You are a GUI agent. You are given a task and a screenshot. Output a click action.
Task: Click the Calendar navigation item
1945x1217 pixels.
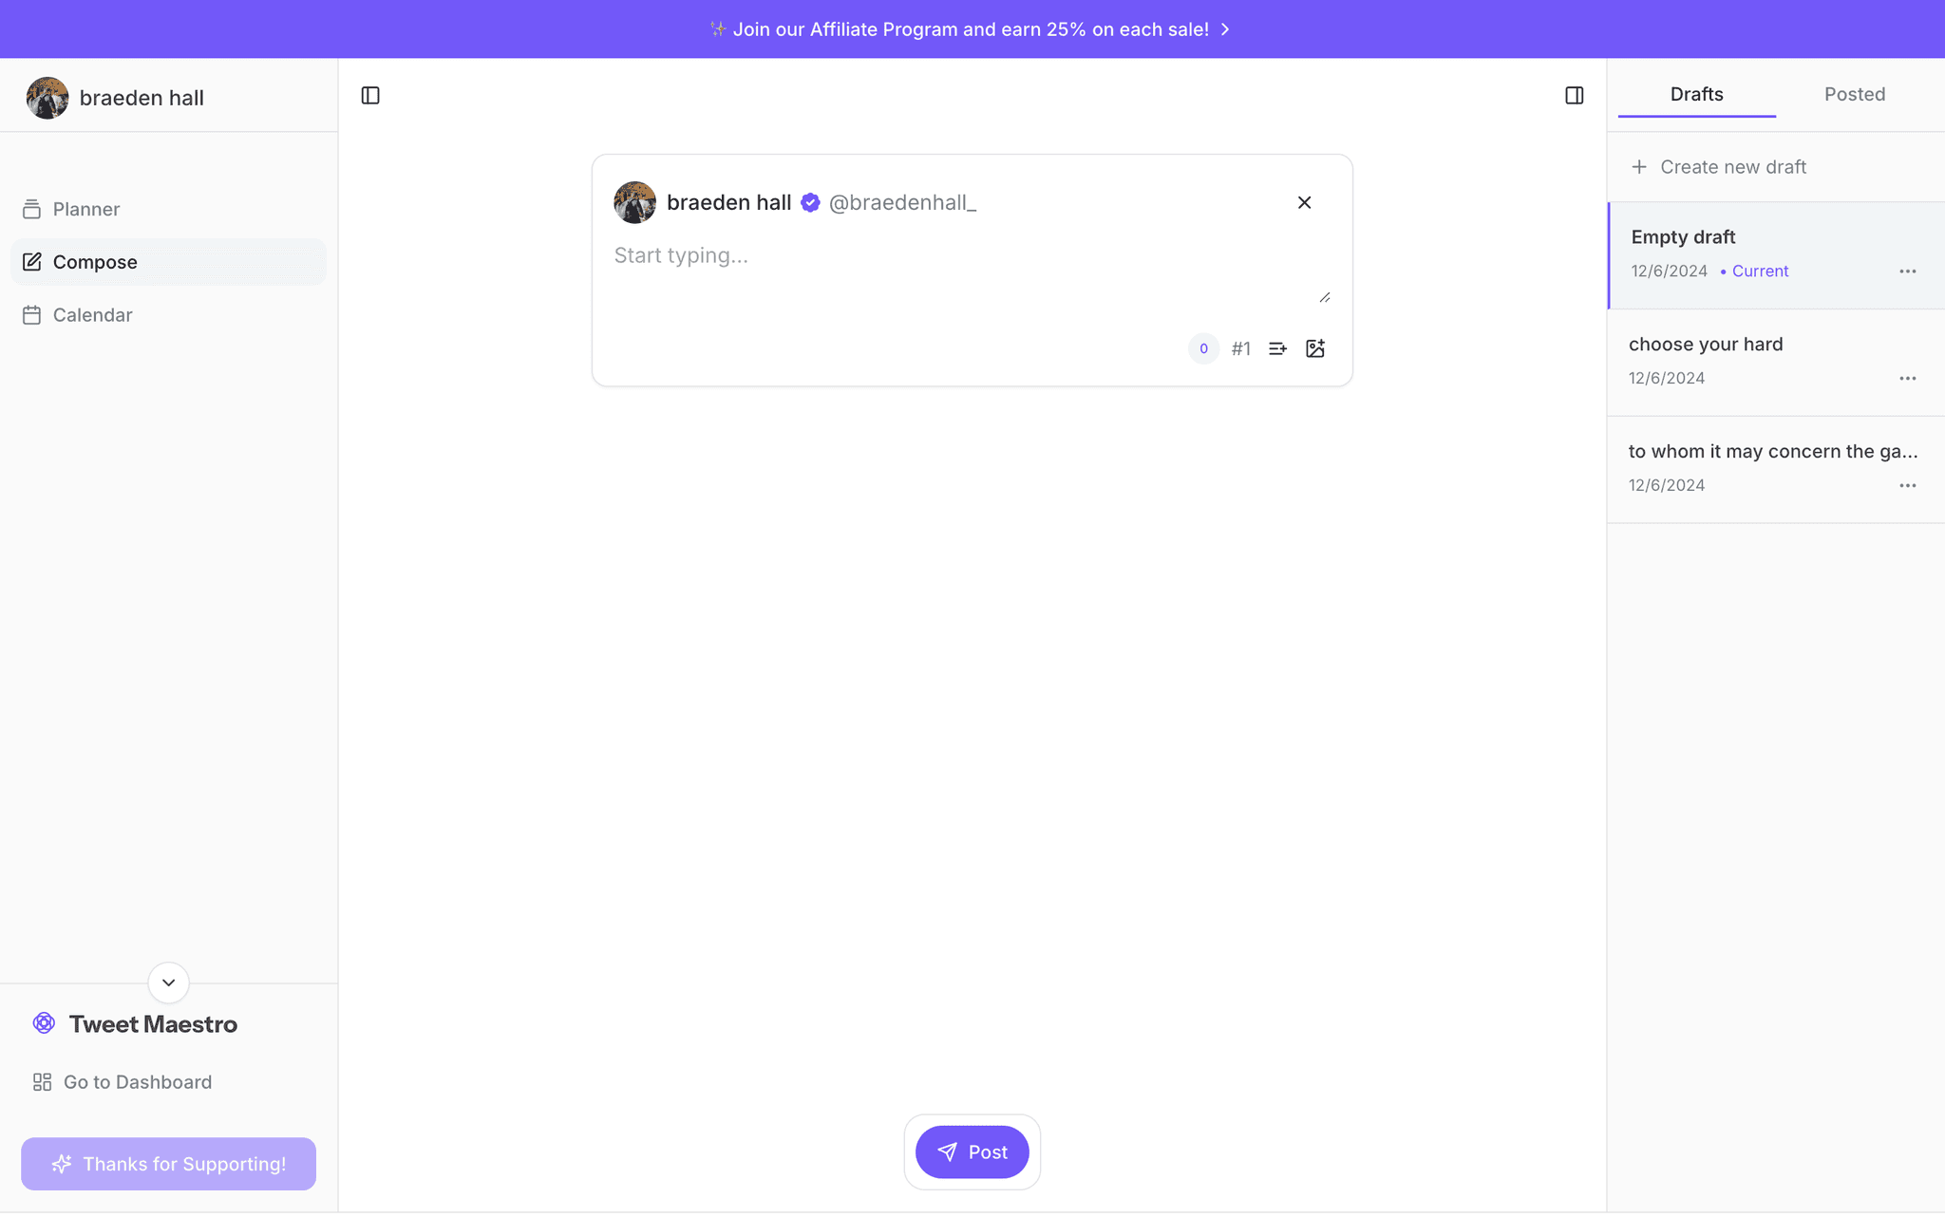tap(91, 314)
